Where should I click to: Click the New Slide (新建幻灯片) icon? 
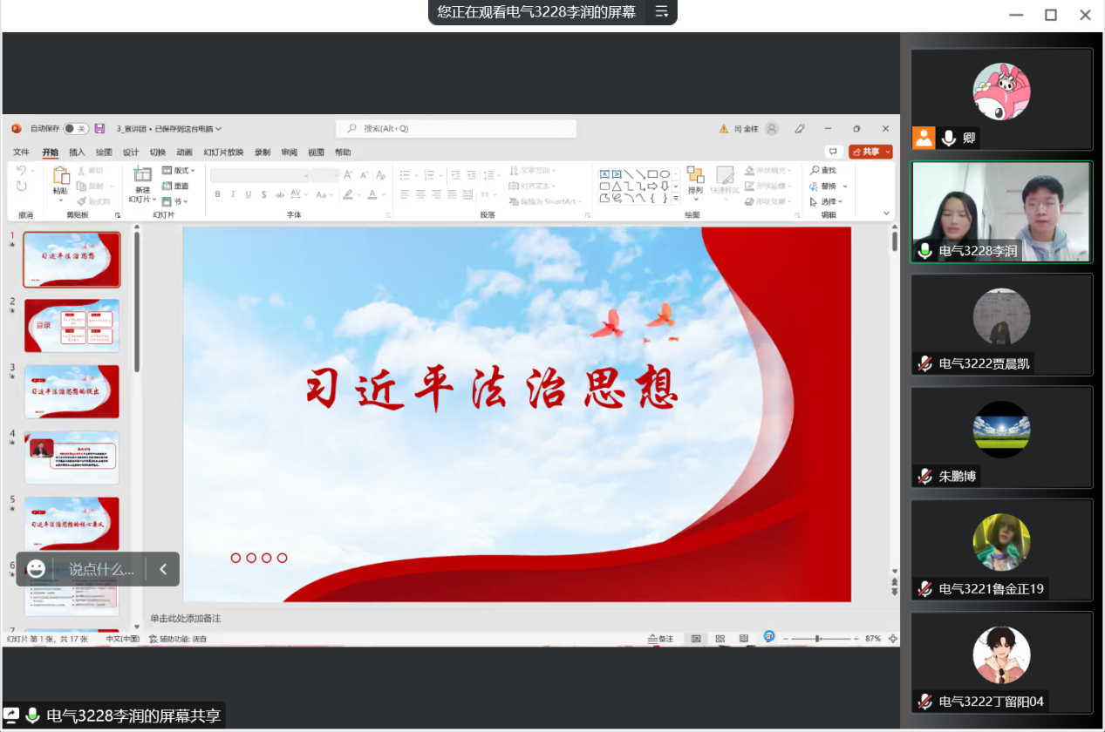(141, 177)
